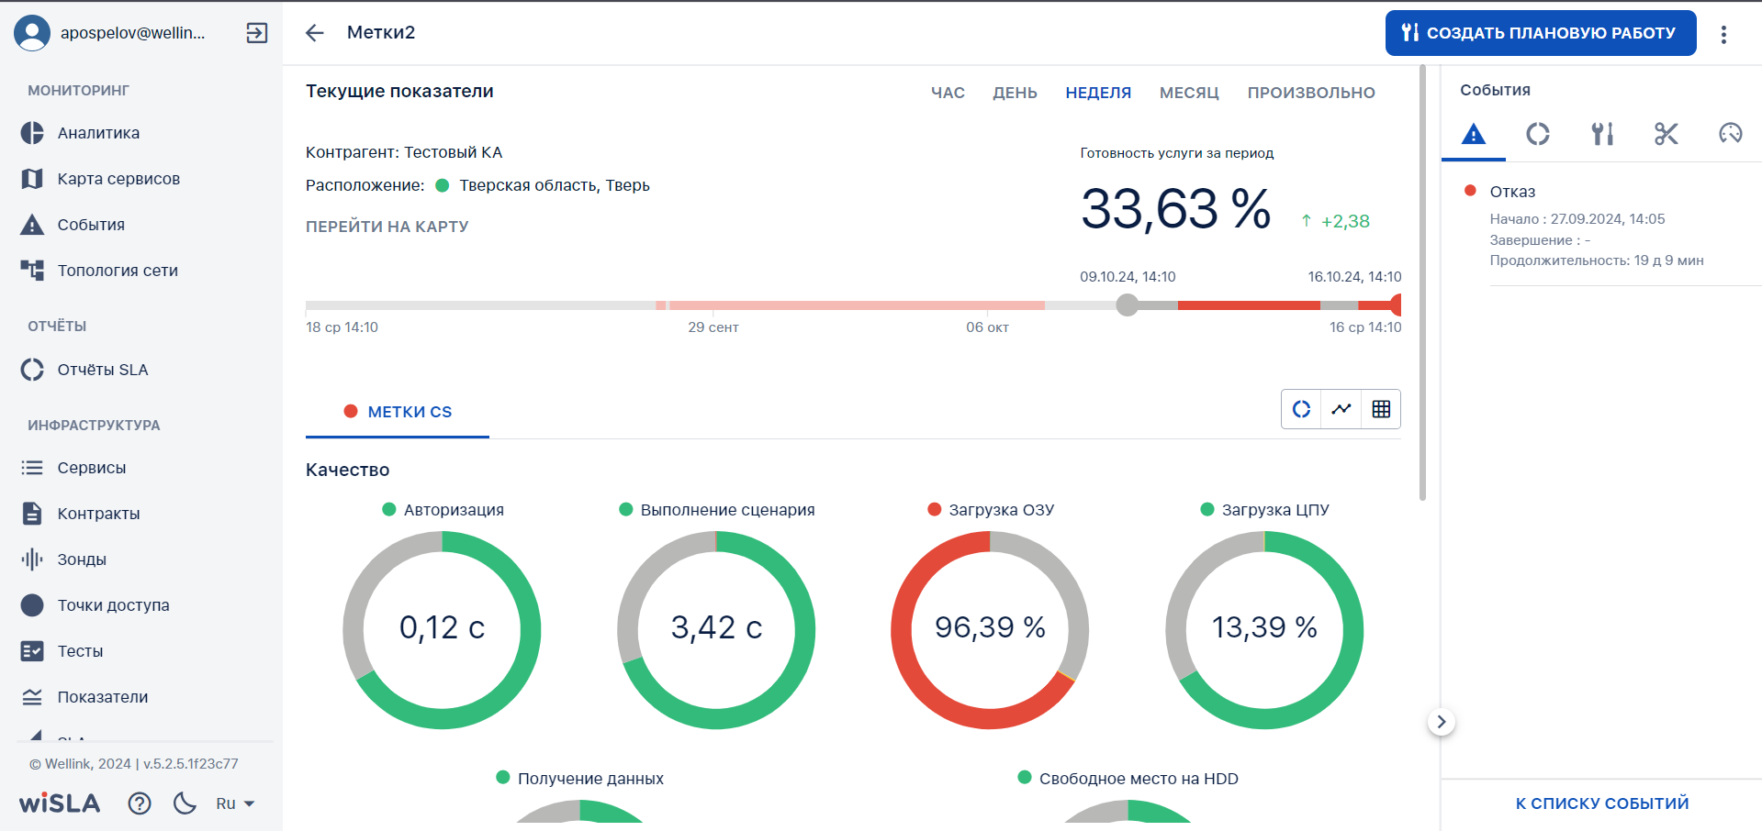The width and height of the screenshot is (1762, 831).
Task: Collapse events panel with chevron arrow
Action: [x=1442, y=722]
